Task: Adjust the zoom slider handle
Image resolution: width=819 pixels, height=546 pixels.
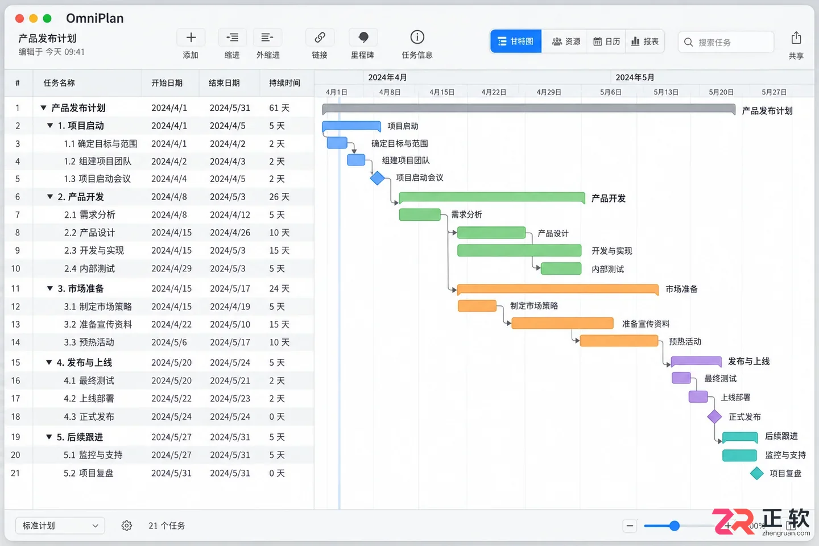Action: point(675,526)
